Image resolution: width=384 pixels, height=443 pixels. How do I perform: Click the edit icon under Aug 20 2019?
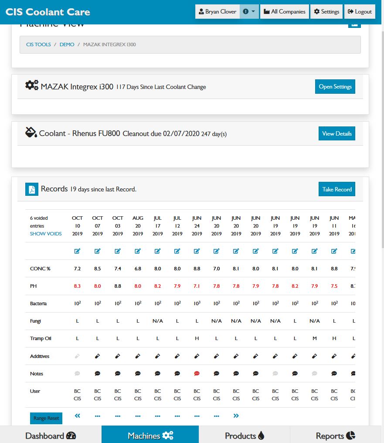tap(138, 251)
